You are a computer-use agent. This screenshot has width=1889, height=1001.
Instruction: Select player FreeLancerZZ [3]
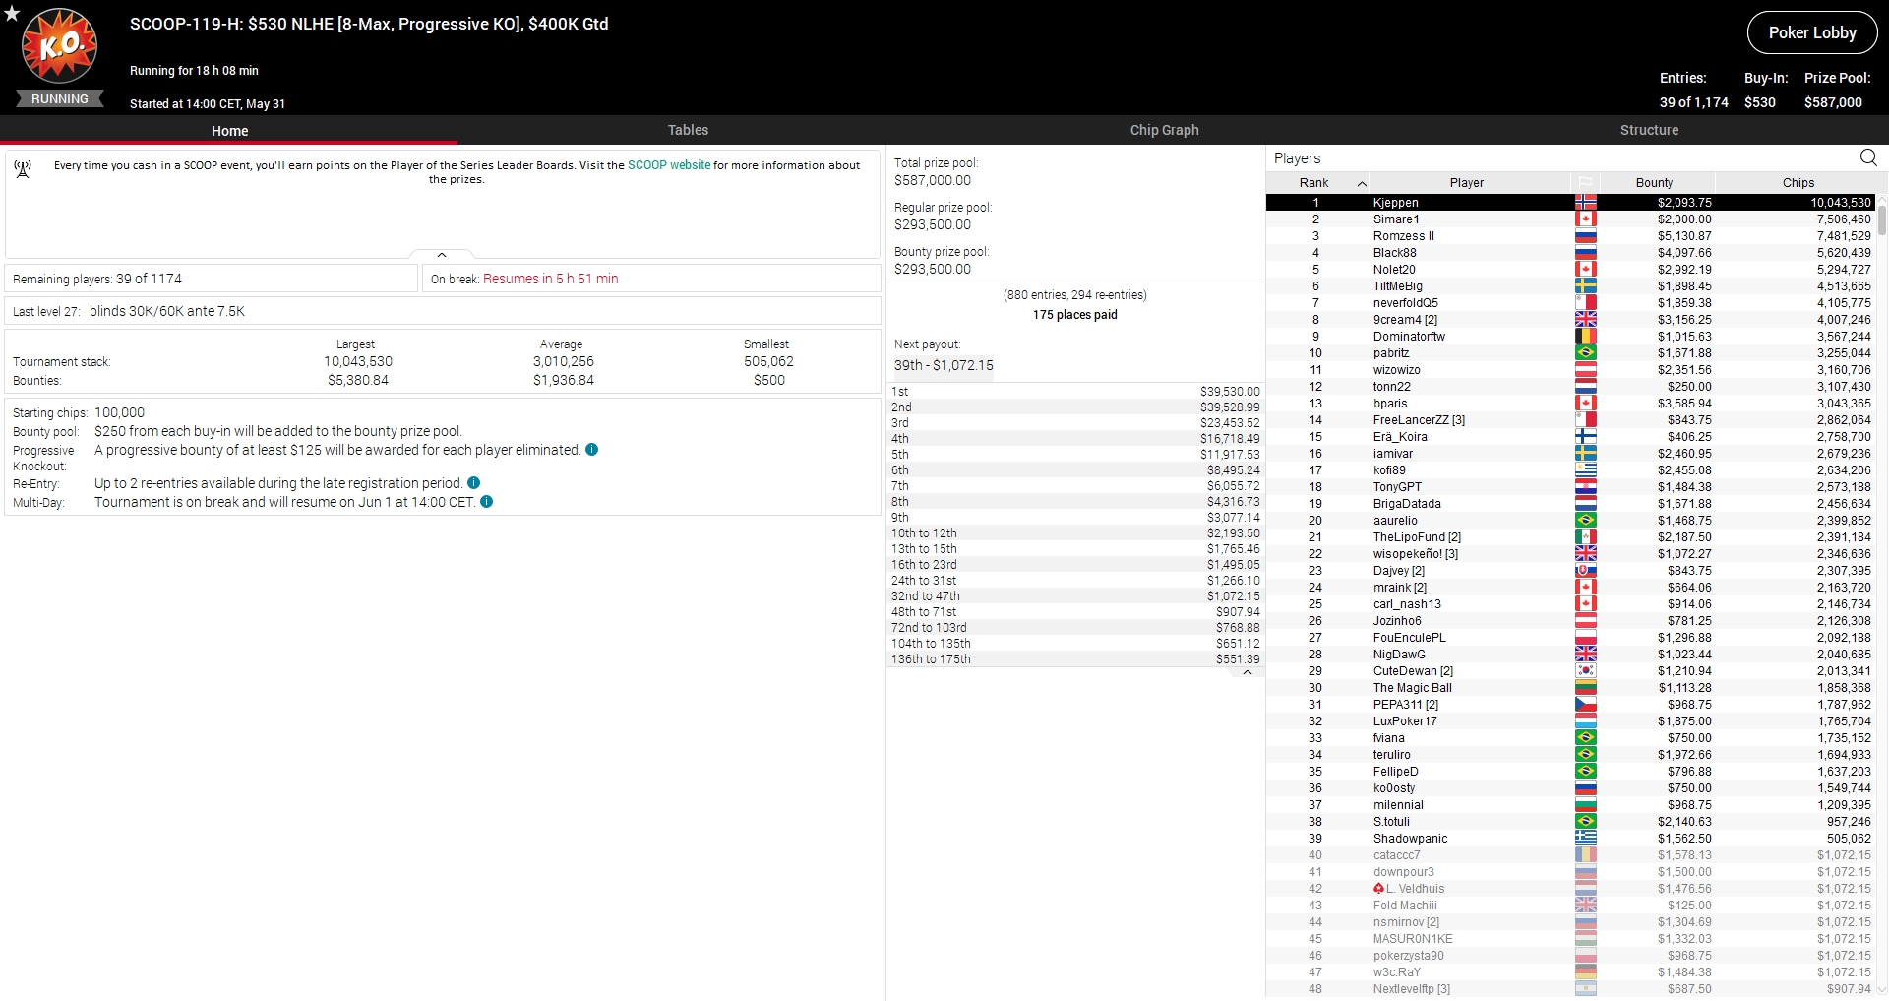click(x=1570, y=420)
